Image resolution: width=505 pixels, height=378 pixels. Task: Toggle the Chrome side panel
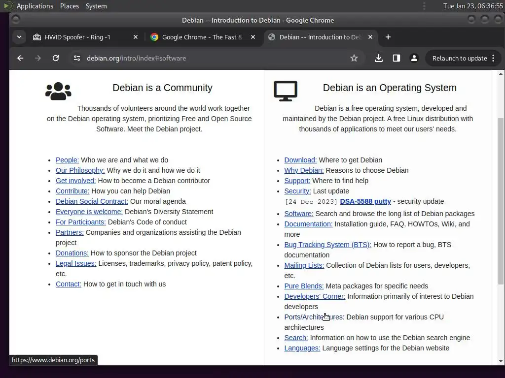pyautogui.click(x=397, y=58)
